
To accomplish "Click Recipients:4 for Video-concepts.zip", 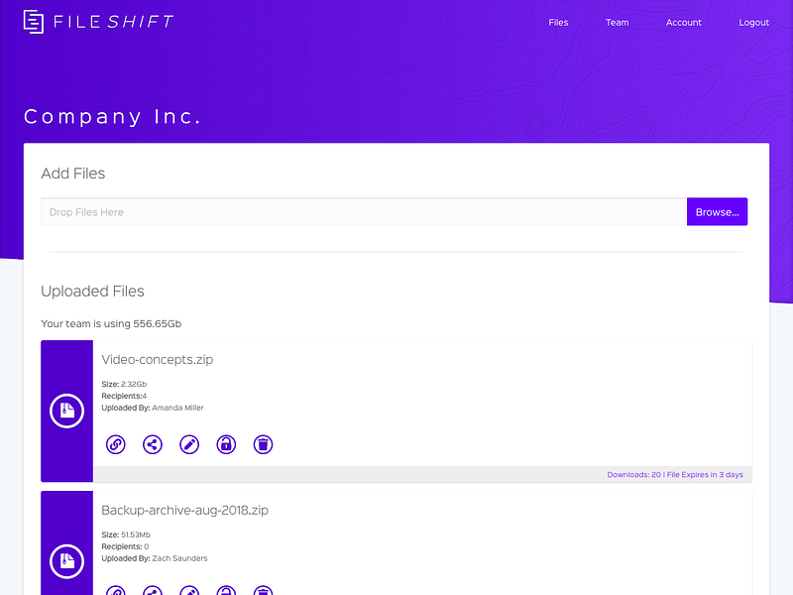I will pyautogui.click(x=124, y=396).
